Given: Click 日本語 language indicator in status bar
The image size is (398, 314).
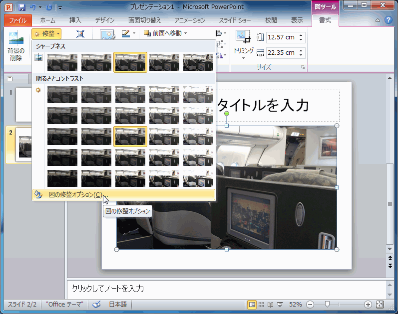Looking at the screenshot, I should [117, 305].
